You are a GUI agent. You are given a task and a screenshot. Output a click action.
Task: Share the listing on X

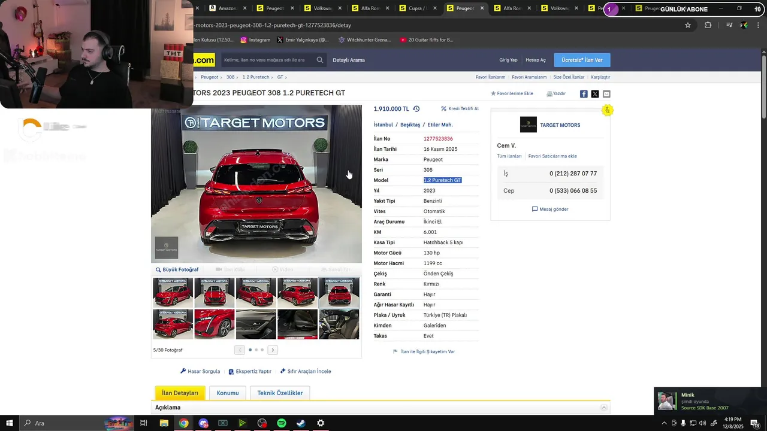tap(595, 94)
